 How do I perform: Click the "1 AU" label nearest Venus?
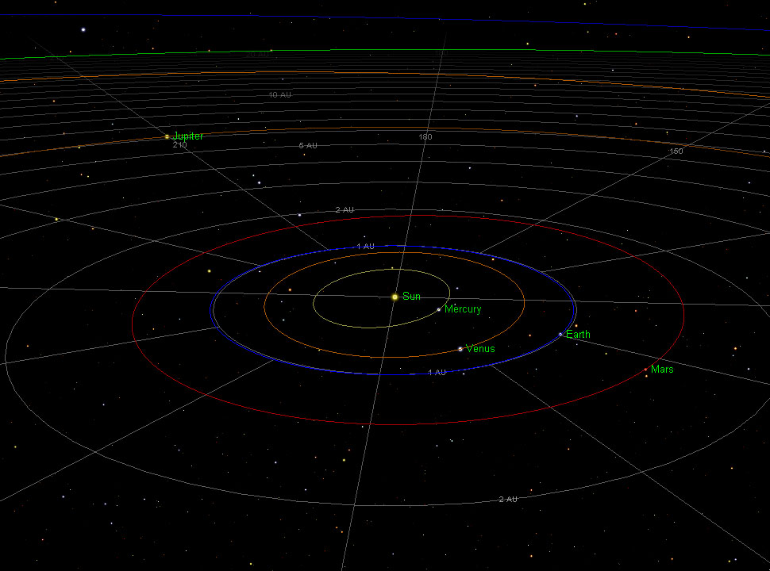click(x=437, y=372)
